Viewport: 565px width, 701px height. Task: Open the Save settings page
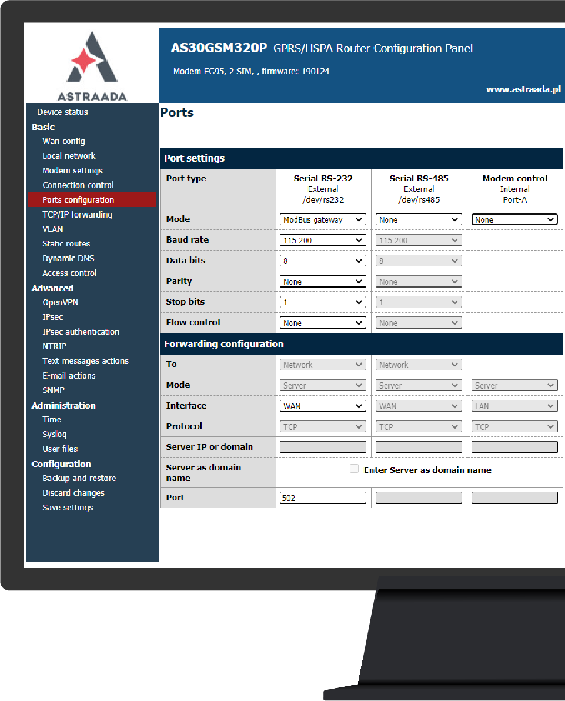point(68,508)
